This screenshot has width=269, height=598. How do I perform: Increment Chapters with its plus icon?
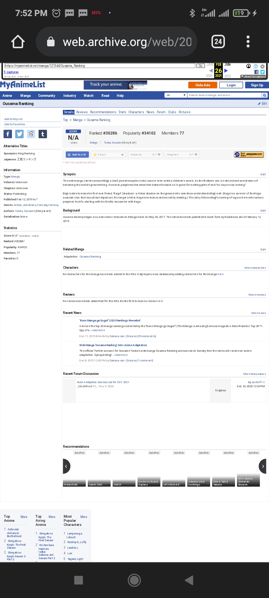pyautogui.click(x=196, y=154)
